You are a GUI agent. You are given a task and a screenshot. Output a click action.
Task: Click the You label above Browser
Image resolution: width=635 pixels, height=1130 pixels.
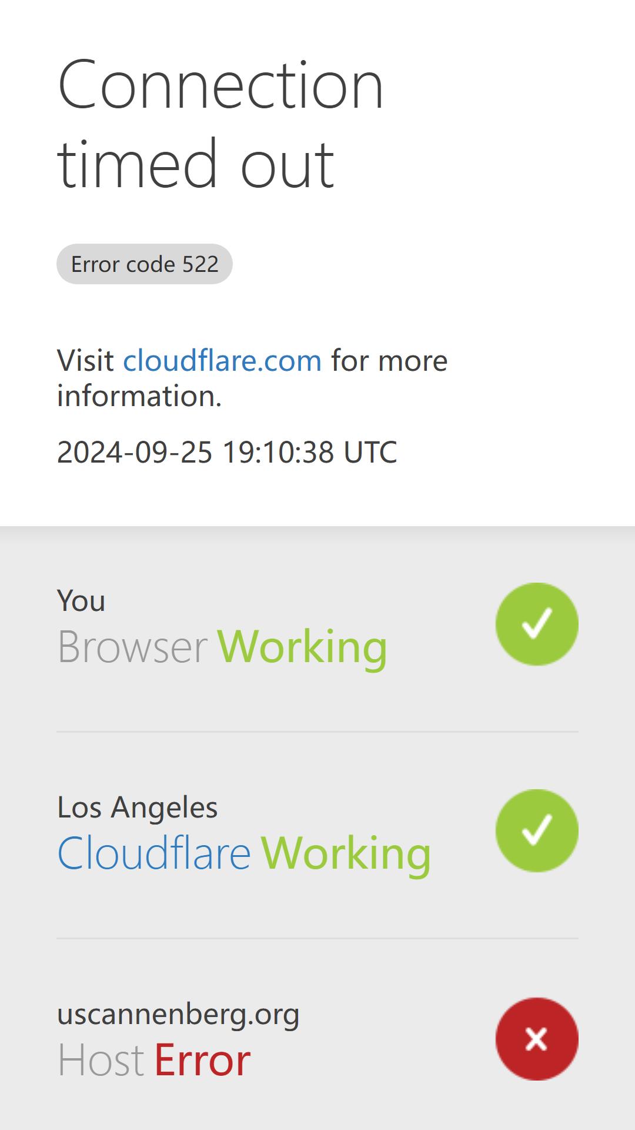81,601
